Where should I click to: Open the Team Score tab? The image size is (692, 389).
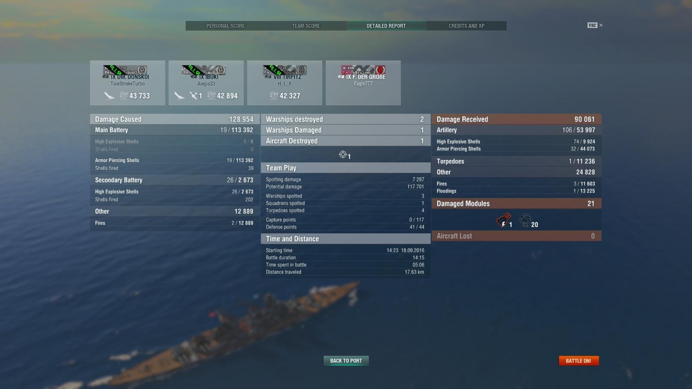click(306, 26)
